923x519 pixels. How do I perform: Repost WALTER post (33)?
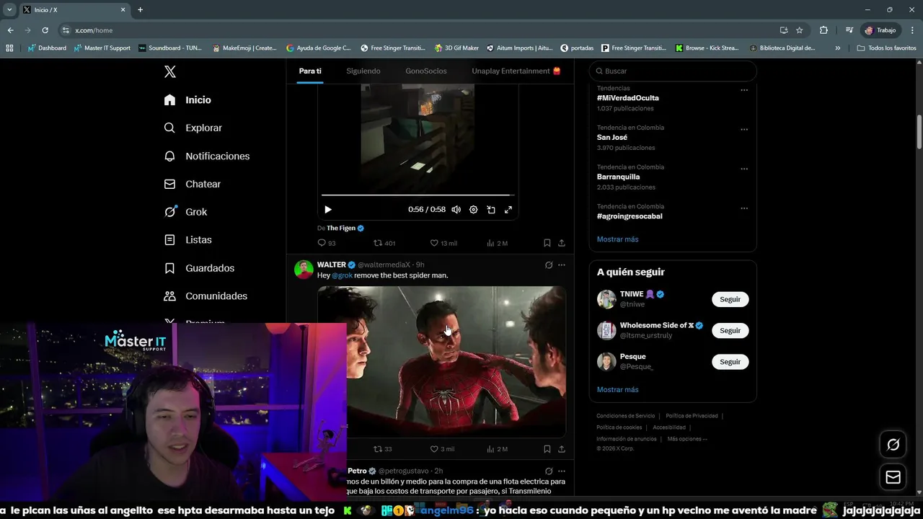point(383,449)
